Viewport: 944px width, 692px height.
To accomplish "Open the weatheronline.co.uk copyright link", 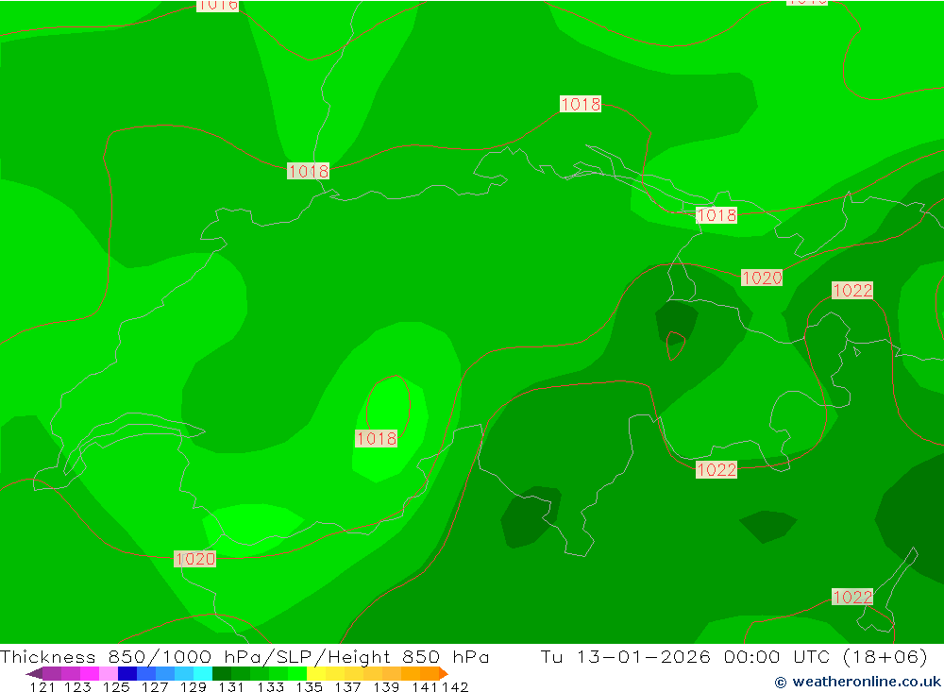I will point(857,682).
